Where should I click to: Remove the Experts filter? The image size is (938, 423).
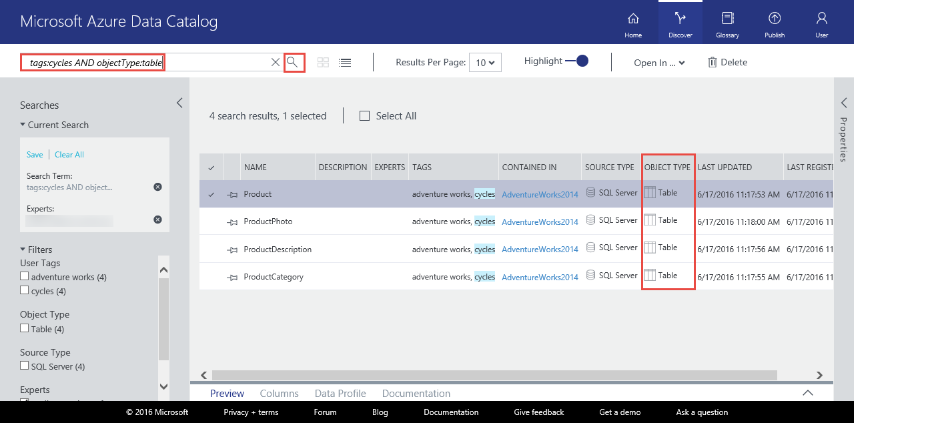[x=157, y=220]
